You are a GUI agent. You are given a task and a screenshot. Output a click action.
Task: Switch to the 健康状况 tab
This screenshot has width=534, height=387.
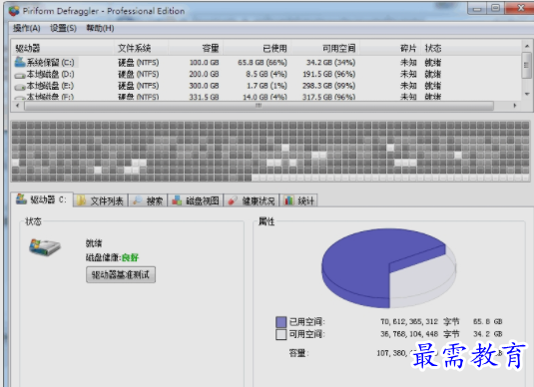(252, 200)
